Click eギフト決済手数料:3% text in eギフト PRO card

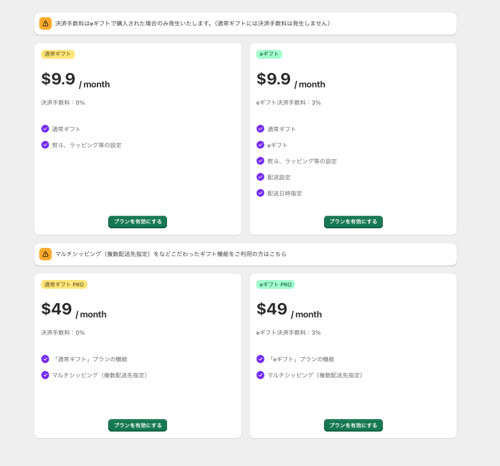(x=288, y=333)
